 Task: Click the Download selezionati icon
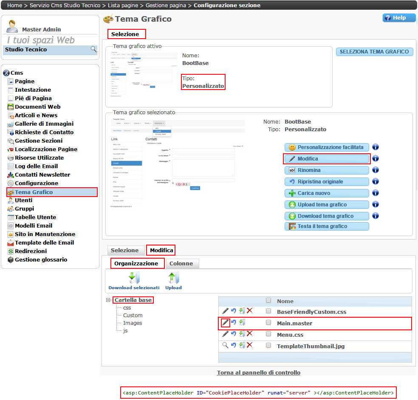click(x=134, y=278)
